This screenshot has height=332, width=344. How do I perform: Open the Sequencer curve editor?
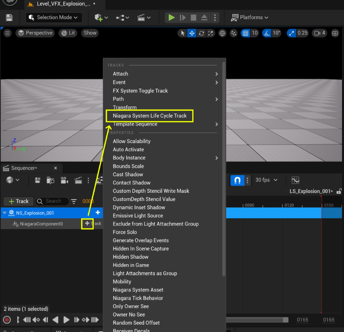click(x=295, y=180)
